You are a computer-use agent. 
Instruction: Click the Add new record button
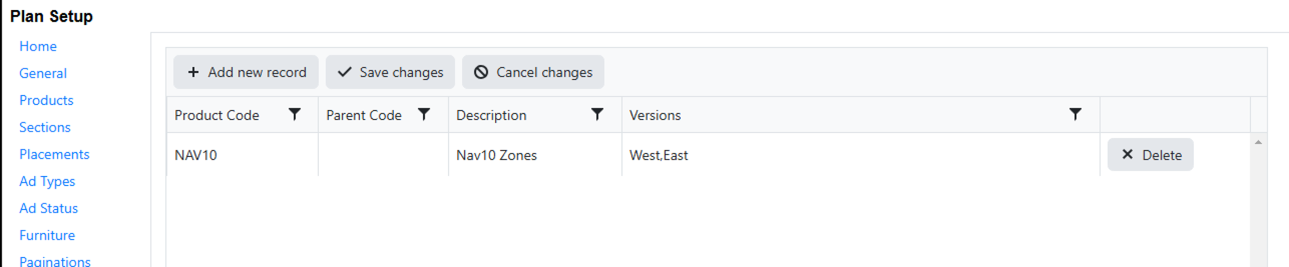[x=246, y=72]
